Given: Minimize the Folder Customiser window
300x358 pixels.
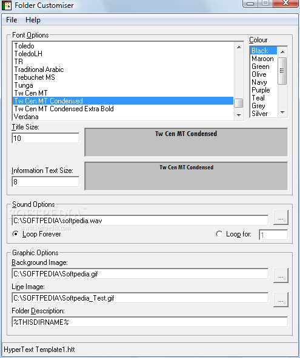Looking at the screenshot, I should pyautogui.click(x=250, y=4).
